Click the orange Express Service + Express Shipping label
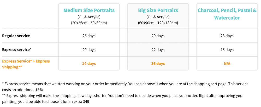The width and height of the screenshot is (261, 107). click(x=26, y=64)
